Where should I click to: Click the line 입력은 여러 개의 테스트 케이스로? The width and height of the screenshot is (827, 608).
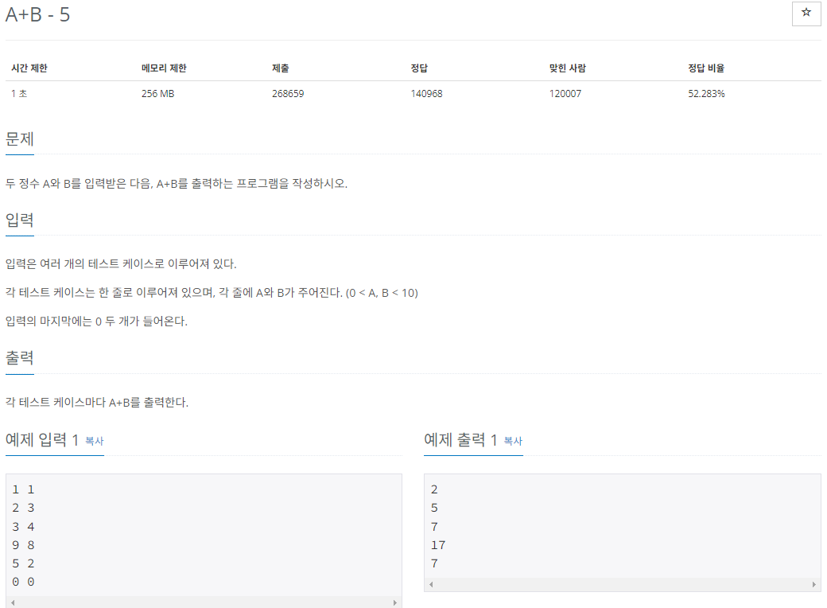(x=121, y=264)
